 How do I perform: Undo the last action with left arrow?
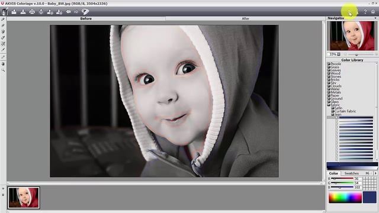pos(69,12)
